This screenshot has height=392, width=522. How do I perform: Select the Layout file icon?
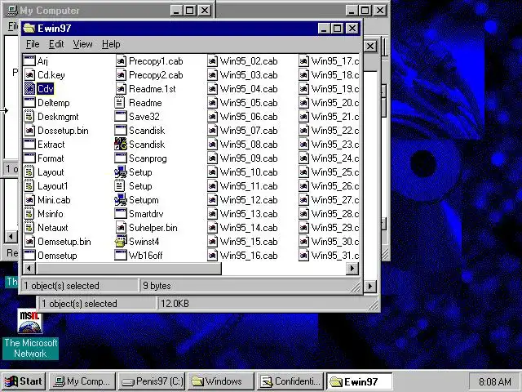click(x=29, y=172)
